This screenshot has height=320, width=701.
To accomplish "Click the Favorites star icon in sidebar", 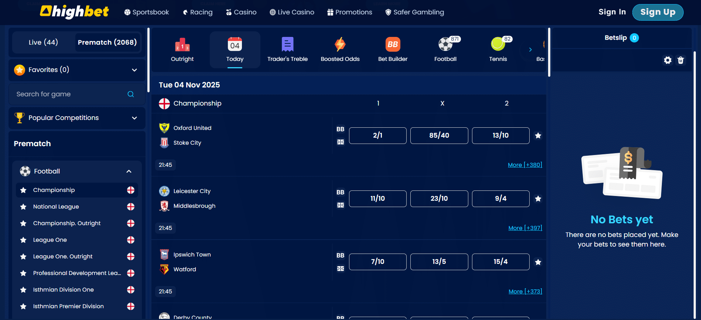I will [20, 70].
